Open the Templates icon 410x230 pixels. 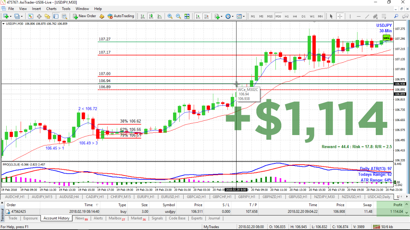coord(239,16)
